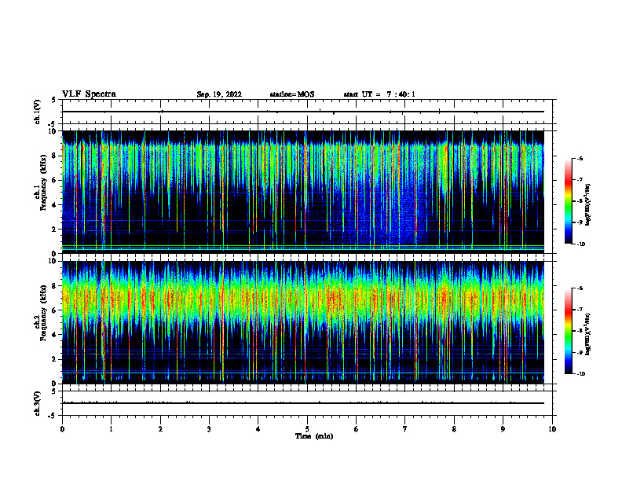Click the ch.1 colorbar log(PSD) unit label
Image resolution: width=622 pixels, height=481 pixels.
[587, 204]
